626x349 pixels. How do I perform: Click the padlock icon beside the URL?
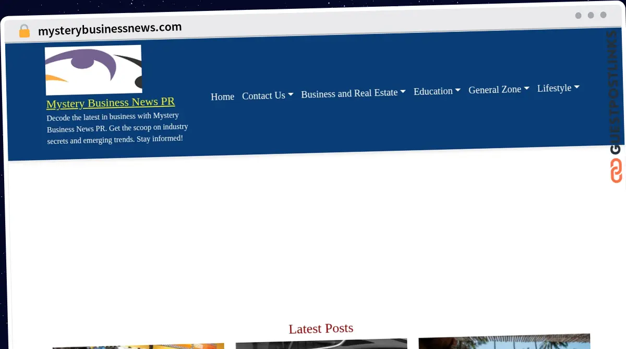pyautogui.click(x=25, y=31)
